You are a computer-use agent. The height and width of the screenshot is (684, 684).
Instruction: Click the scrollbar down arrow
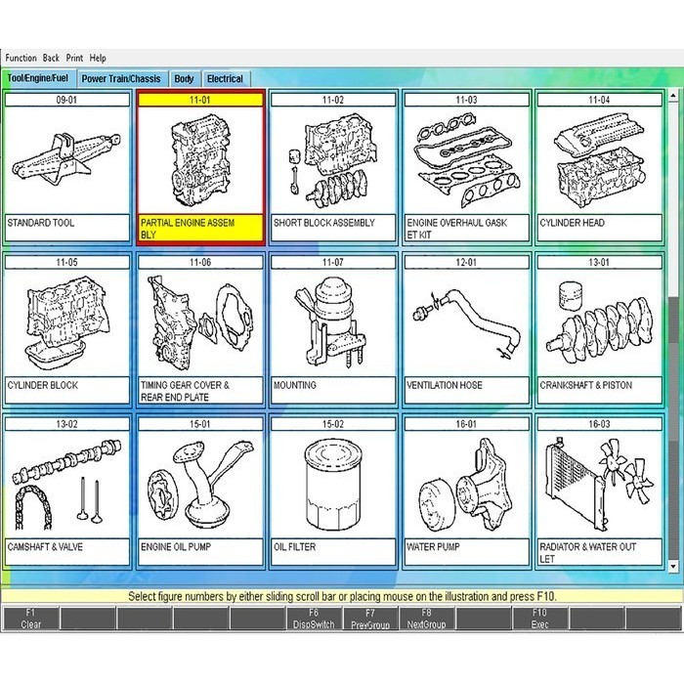click(x=673, y=566)
